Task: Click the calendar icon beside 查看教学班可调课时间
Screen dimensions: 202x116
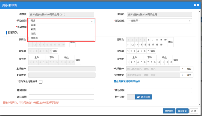Action: point(115,82)
